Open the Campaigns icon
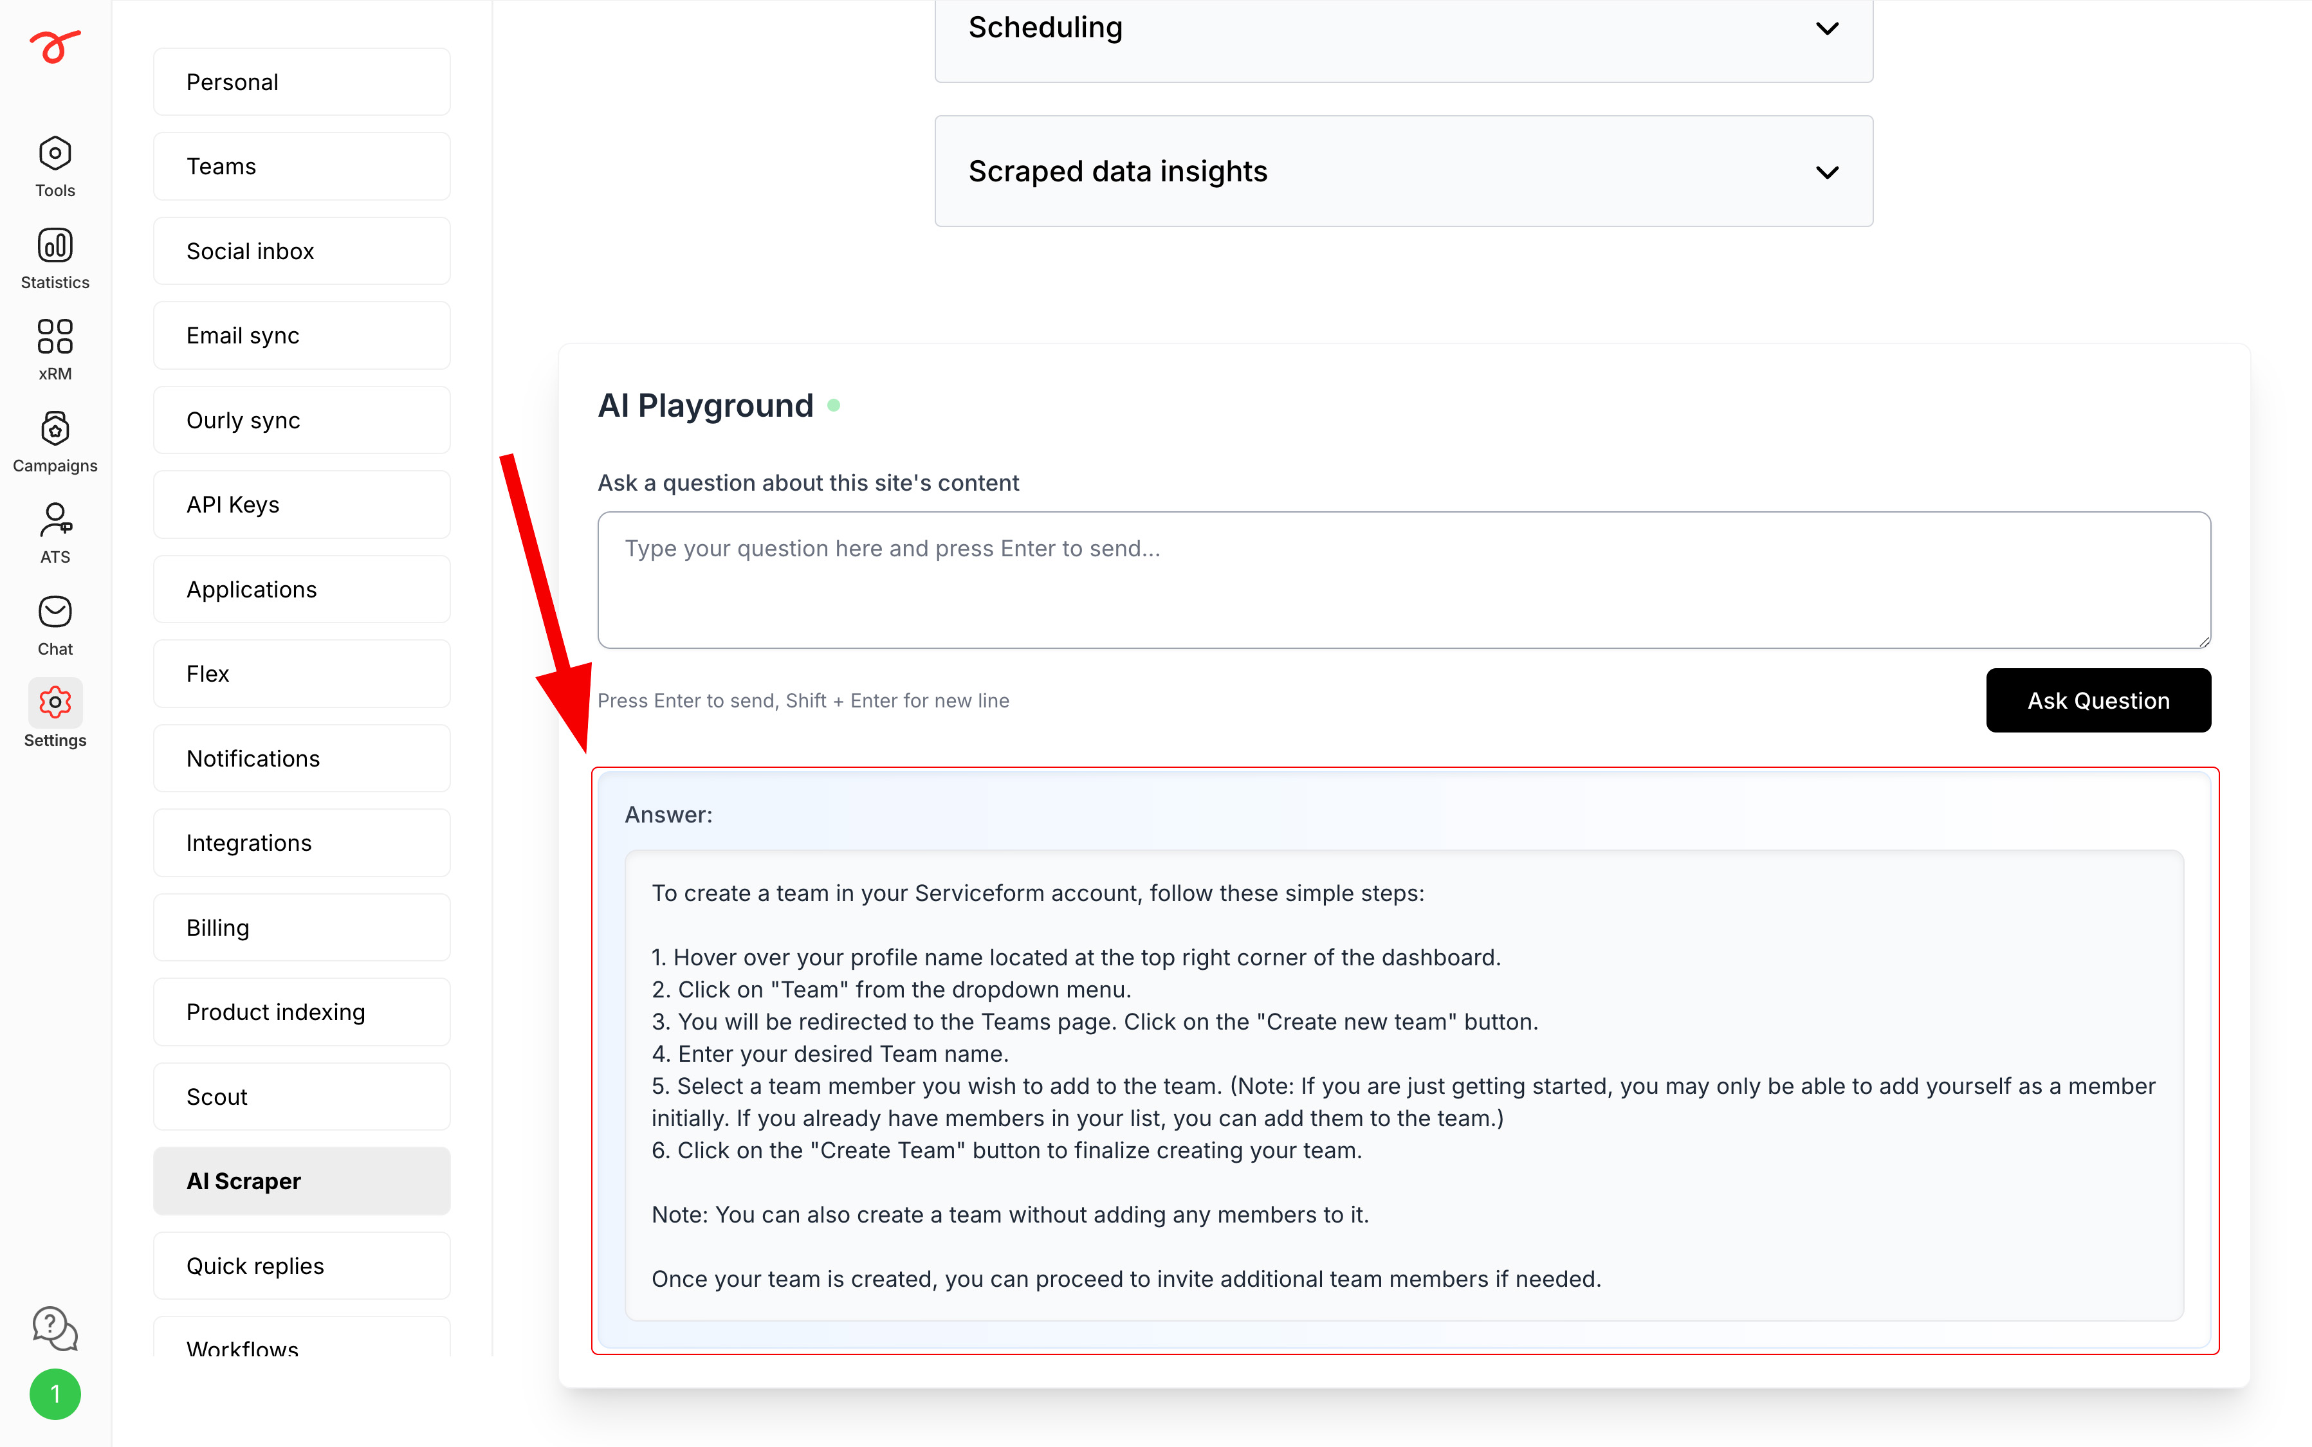This screenshot has height=1447, width=2312. click(x=55, y=429)
